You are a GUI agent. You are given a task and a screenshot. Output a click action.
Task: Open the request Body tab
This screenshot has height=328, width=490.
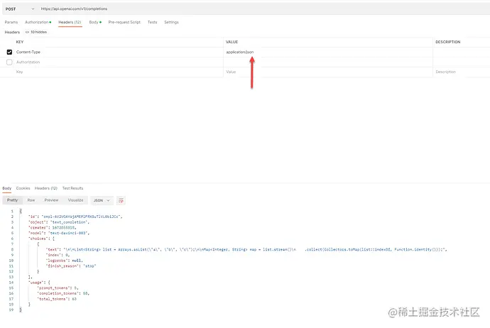pos(95,22)
